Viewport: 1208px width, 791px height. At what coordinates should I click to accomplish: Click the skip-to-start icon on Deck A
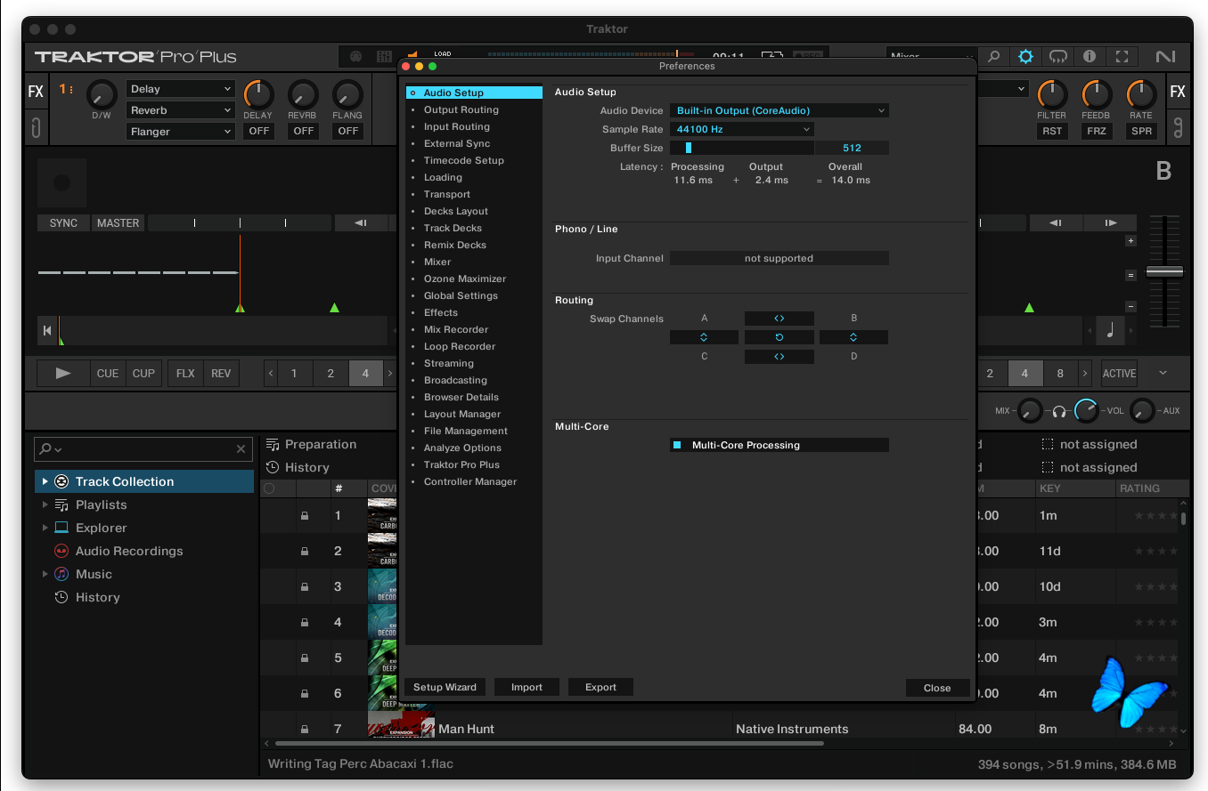(47, 331)
